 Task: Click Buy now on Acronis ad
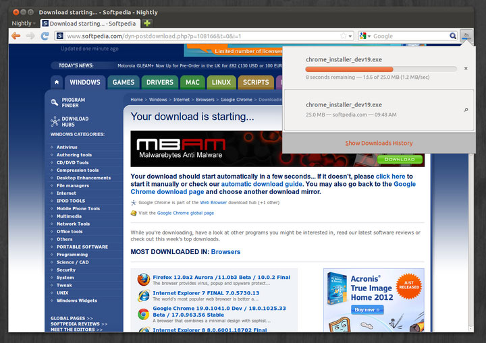click(x=367, y=309)
